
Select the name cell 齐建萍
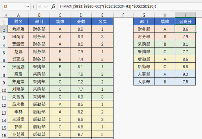18,82
